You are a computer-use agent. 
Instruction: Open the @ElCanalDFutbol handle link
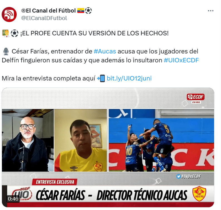tap(44, 18)
